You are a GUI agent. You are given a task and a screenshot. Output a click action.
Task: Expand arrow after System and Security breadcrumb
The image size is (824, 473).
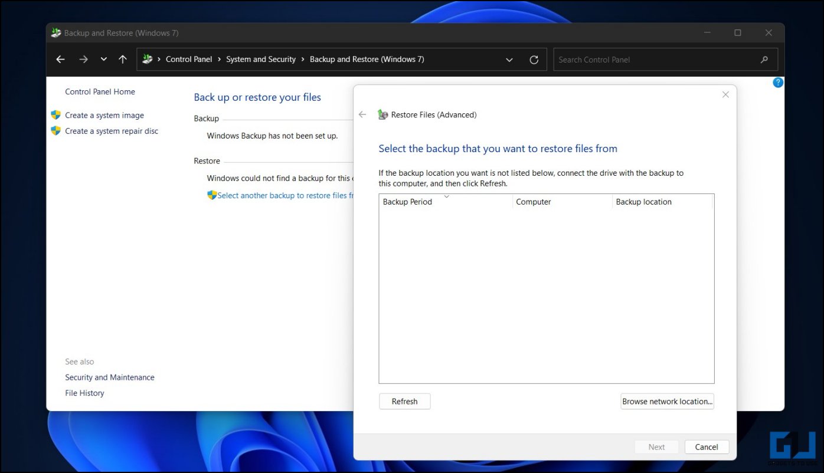tap(303, 60)
